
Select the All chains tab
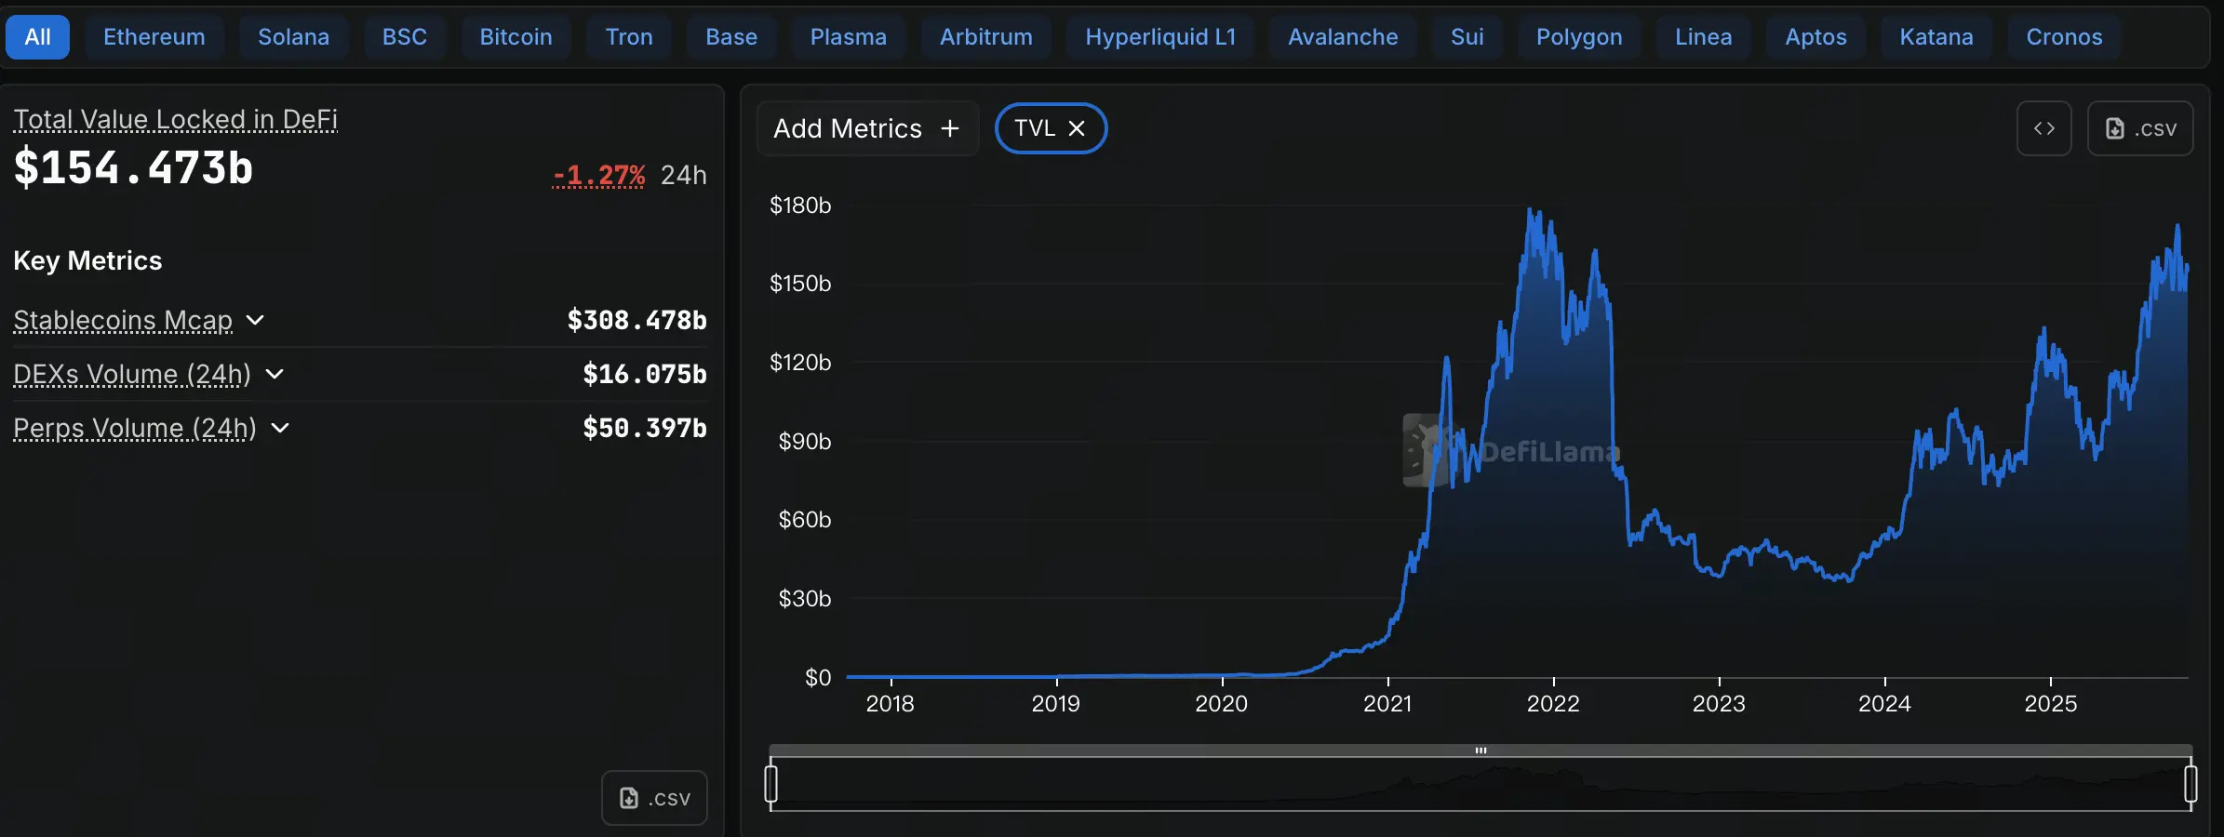[x=37, y=37]
